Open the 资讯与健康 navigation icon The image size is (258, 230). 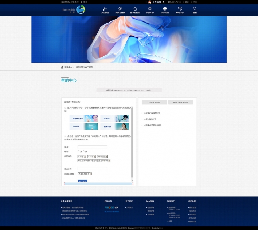[120, 9]
